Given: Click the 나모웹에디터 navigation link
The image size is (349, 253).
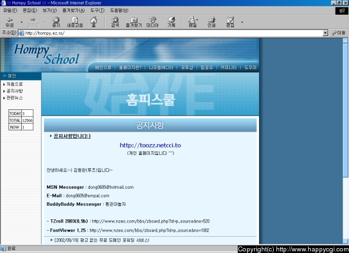Looking at the screenshot, I should point(161,67).
